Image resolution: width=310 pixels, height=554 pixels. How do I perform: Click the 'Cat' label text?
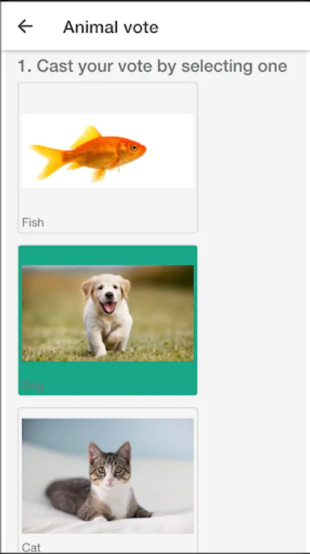pyautogui.click(x=31, y=547)
